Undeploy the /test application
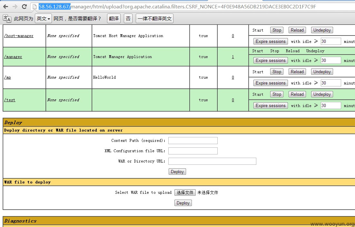Viewport: 355px width, 227px height. 322,94
